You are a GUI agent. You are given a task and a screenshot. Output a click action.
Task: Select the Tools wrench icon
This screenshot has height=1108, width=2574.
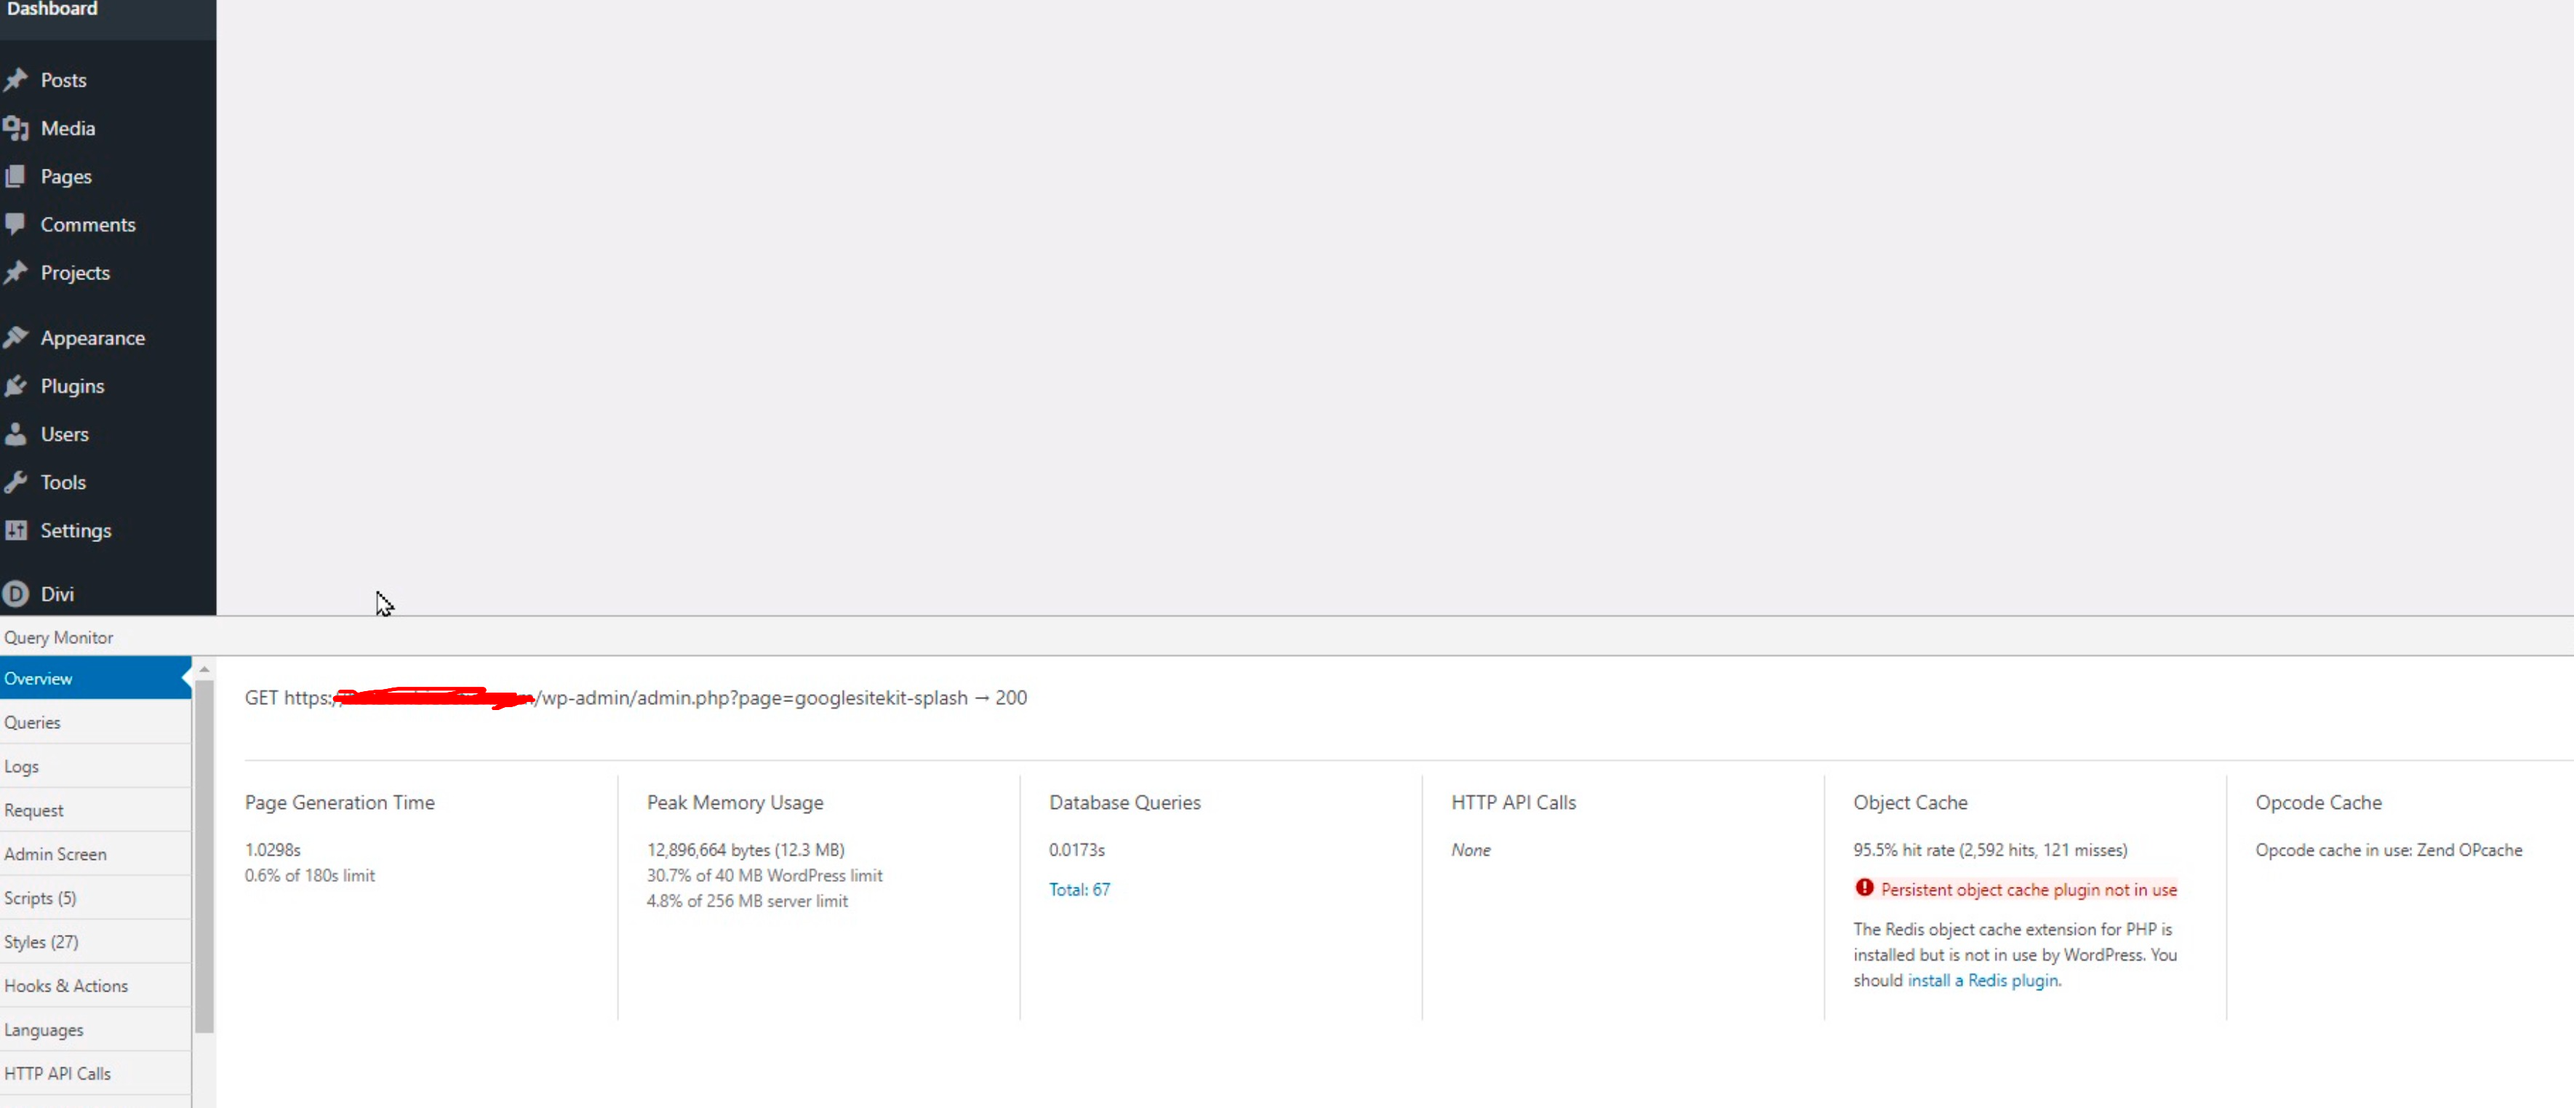coord(15,482)
